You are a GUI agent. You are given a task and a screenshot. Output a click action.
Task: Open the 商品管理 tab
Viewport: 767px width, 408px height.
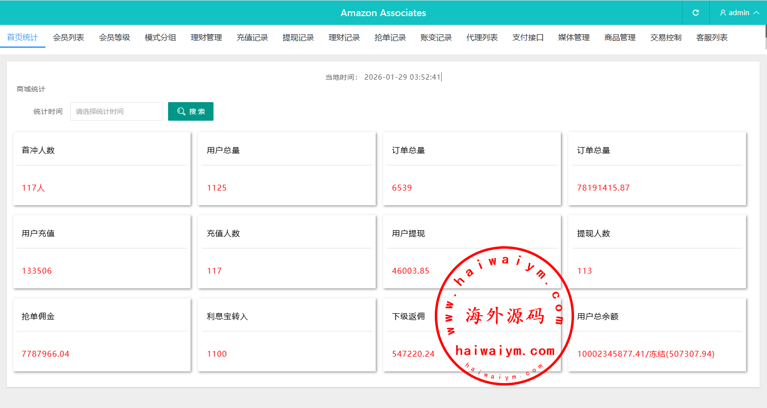619,38
